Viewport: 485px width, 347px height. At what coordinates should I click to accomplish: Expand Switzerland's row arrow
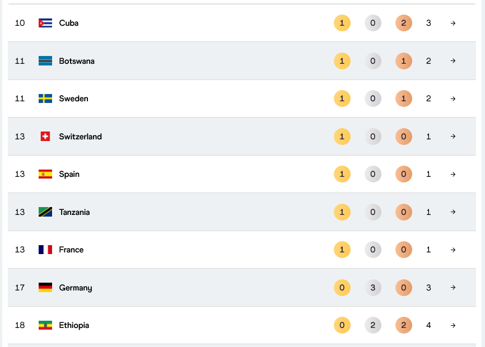(453, 137)
